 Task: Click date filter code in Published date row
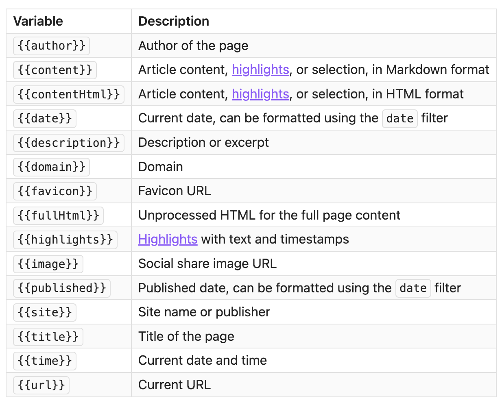coord(413,288)
